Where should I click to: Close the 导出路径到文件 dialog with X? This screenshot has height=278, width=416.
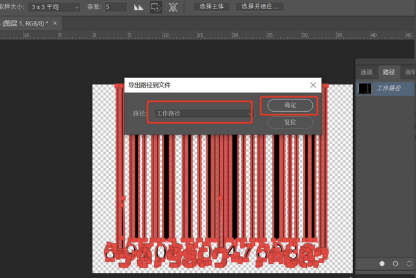point(313,85)
